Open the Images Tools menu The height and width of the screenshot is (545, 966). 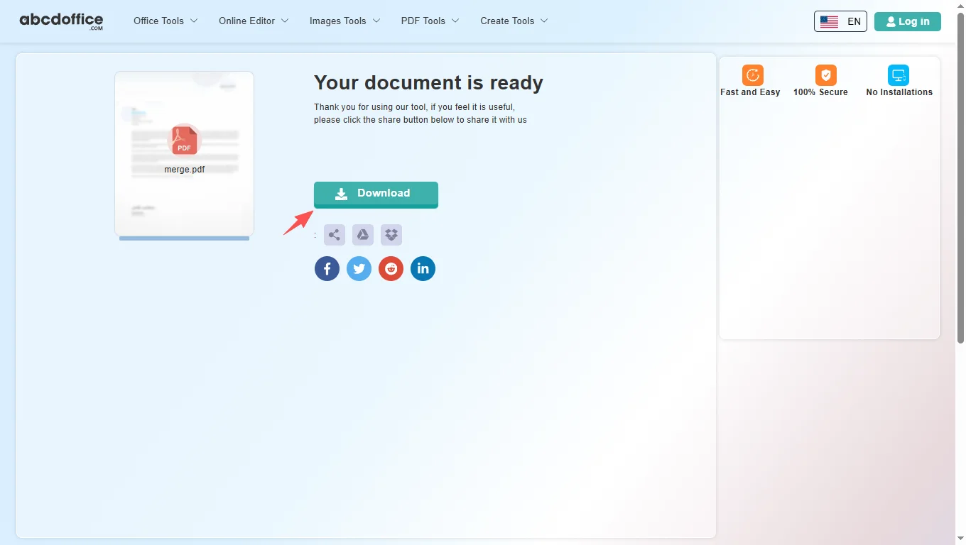(x=344, y=21)
